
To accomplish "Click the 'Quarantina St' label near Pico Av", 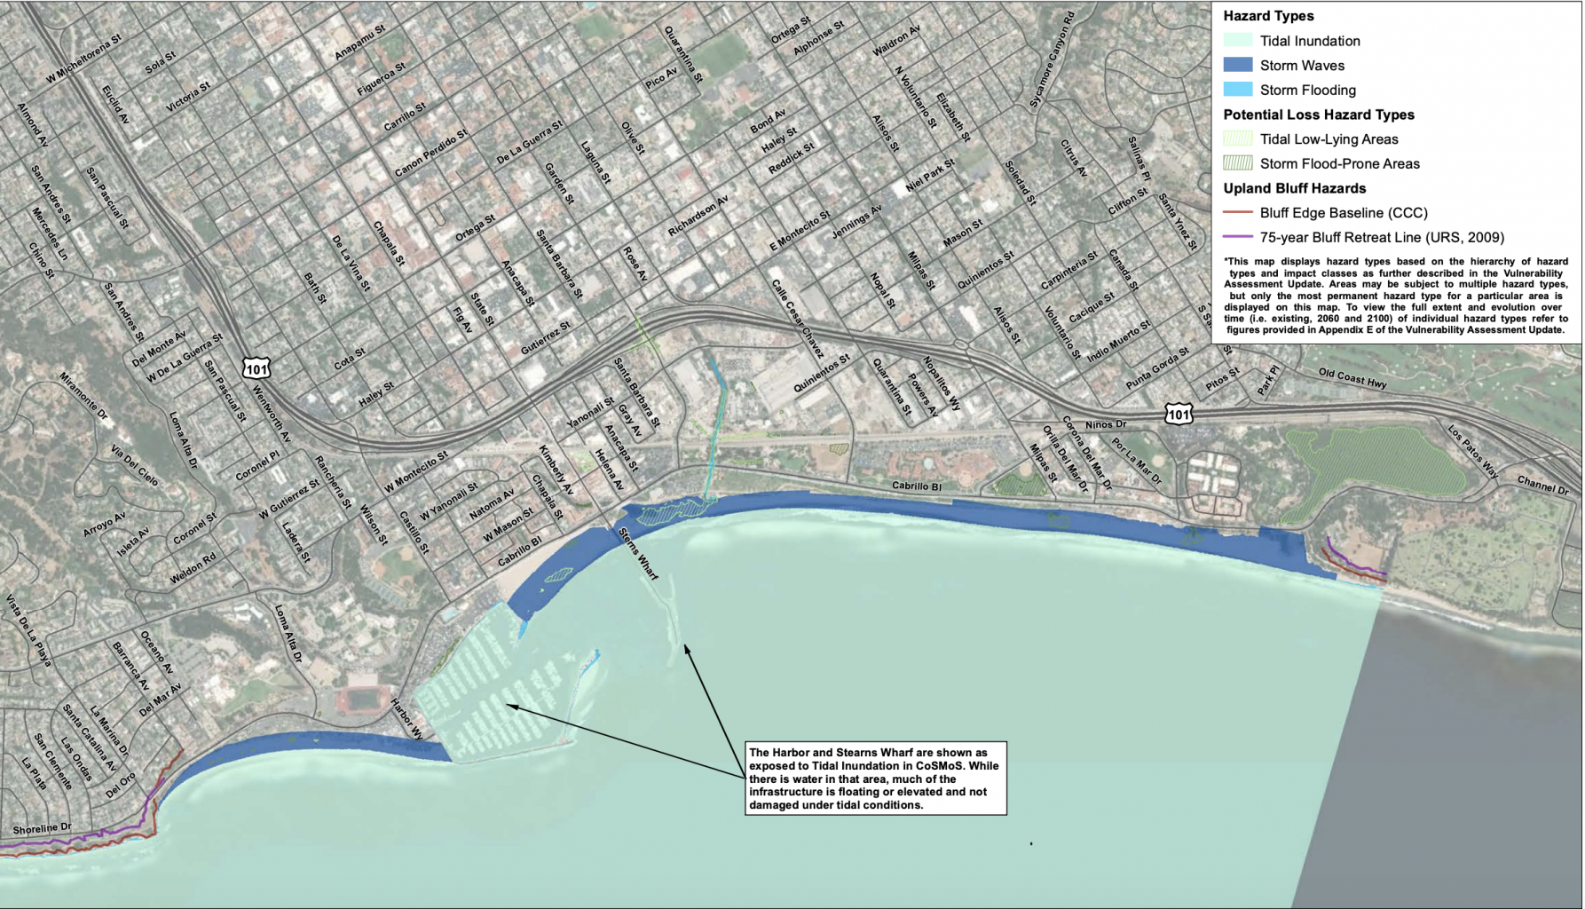I will pyautogui.click(x=683, y=54).
